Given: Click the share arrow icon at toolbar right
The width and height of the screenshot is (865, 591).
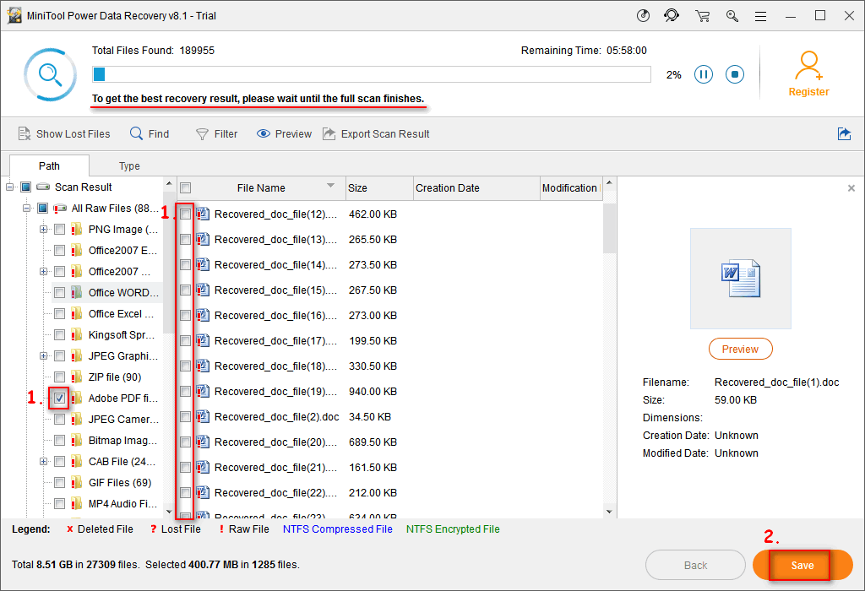Looking at the screenshot, I should pyautogui.click(x=844, y=133).
